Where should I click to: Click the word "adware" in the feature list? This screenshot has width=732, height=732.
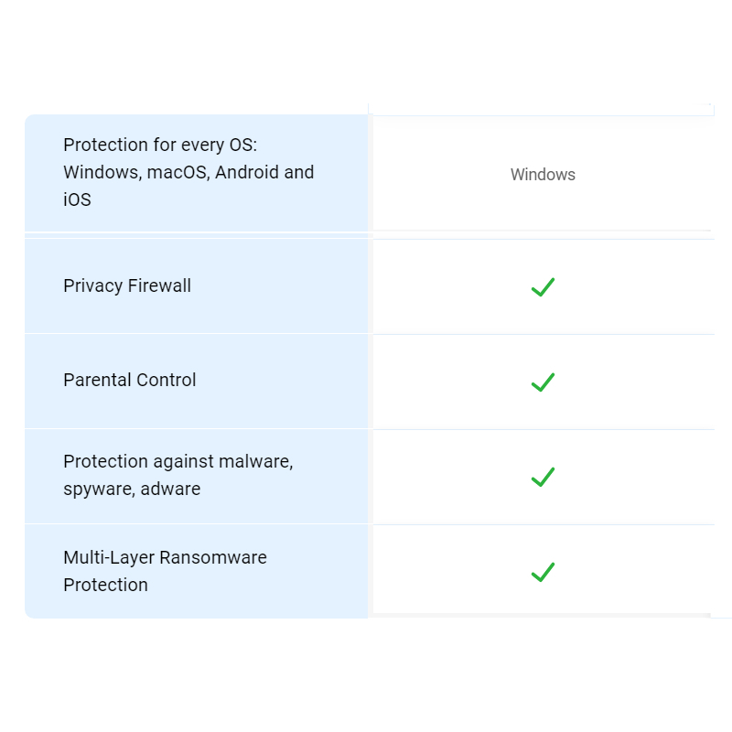170,490
